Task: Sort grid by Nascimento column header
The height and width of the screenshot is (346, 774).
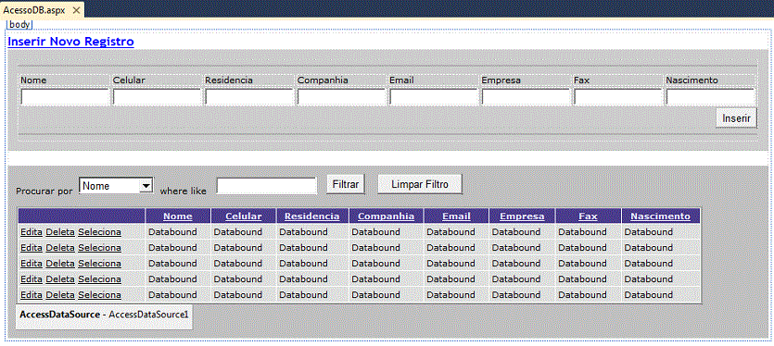Action: coord(661,216)
